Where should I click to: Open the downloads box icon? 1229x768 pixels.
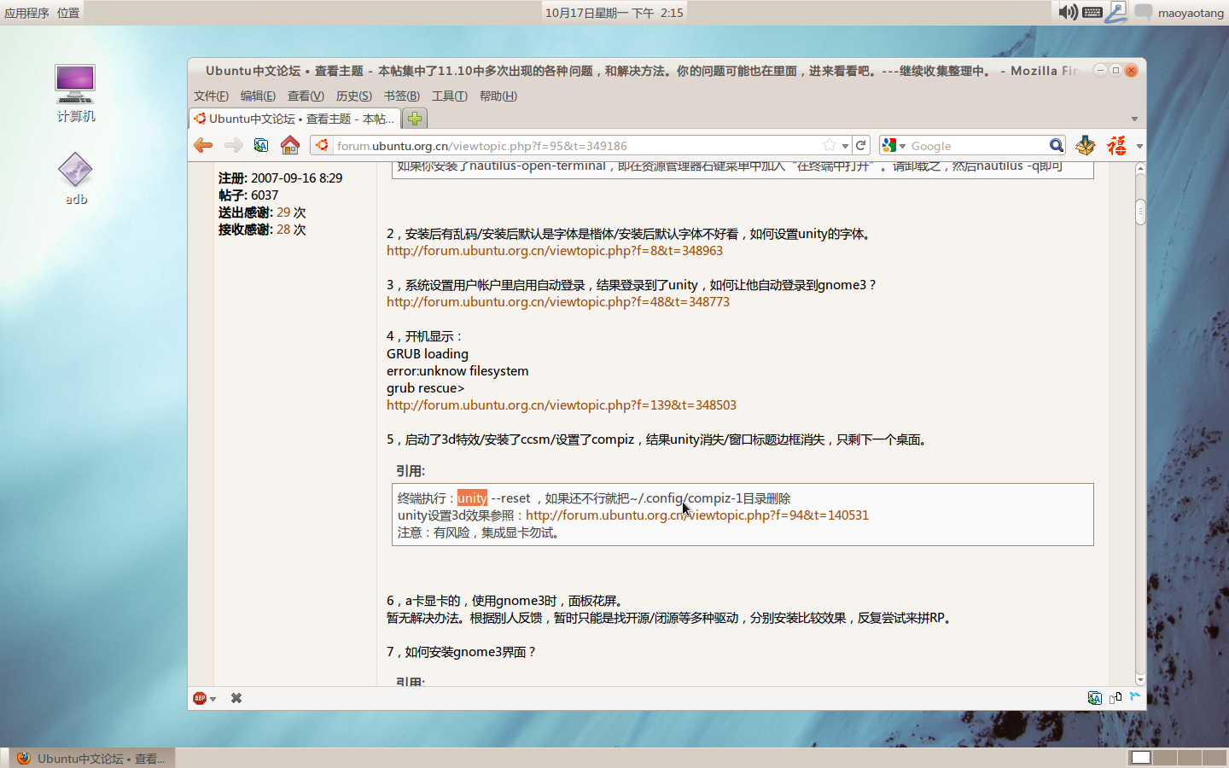(1086, 146)
